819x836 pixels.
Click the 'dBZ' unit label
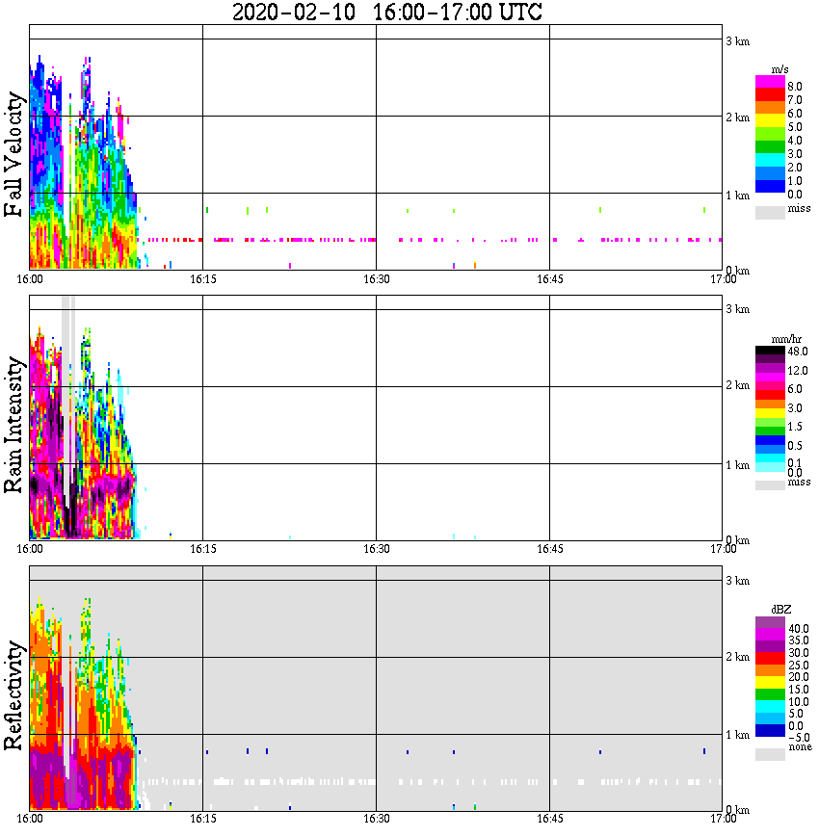click(x=781, y=609)
